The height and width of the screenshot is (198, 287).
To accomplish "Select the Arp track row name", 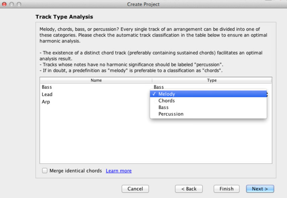I will pos(46,102).
